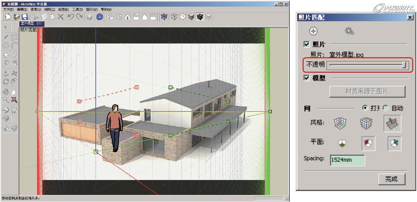Click the Undo arrow icon
Image resolution: width=417 pixels, height=202 pixels.
coord(71,17)
